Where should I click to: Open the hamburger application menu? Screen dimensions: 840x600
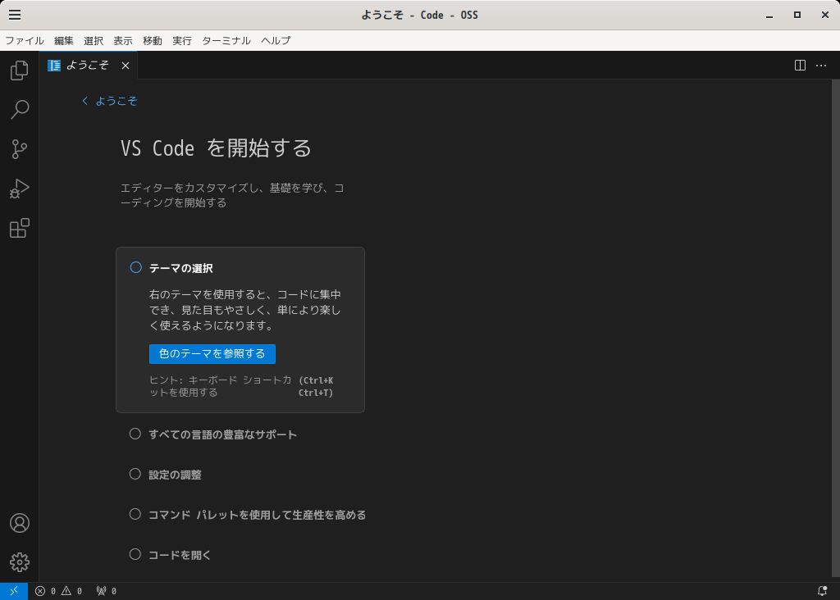(x=15, y=15)
